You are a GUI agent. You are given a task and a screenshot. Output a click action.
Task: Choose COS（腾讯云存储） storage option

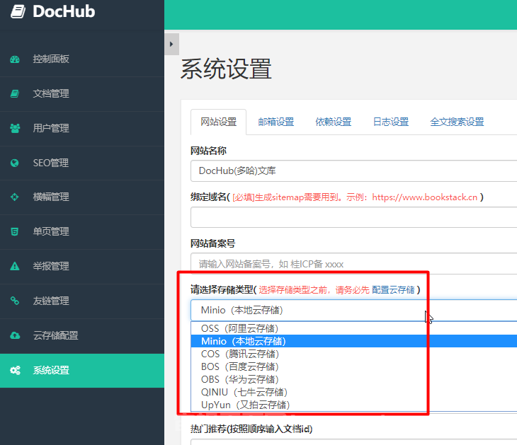coord(239,354)
